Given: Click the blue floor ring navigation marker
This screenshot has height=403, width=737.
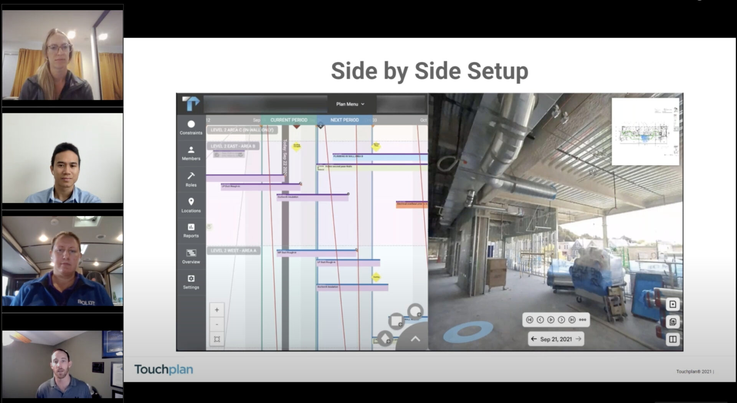Looking at the screenshot, I should 468,332.
